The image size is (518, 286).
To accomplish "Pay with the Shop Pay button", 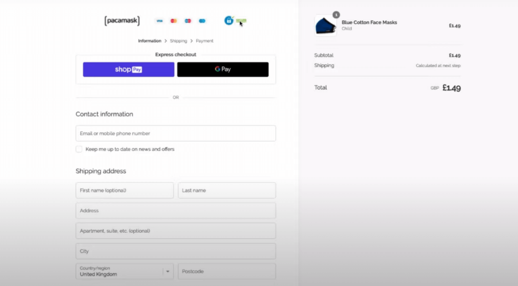I will pyautogui.click(x=128, y=70).
